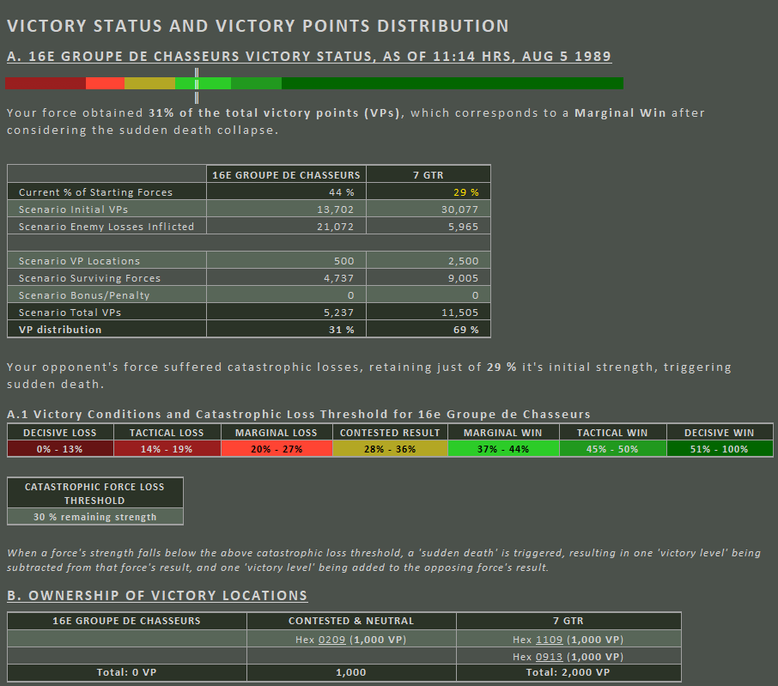Click the Tactical Win column header
The width and height of the screenshot is (778, 686).
click(x=611, y=433)
